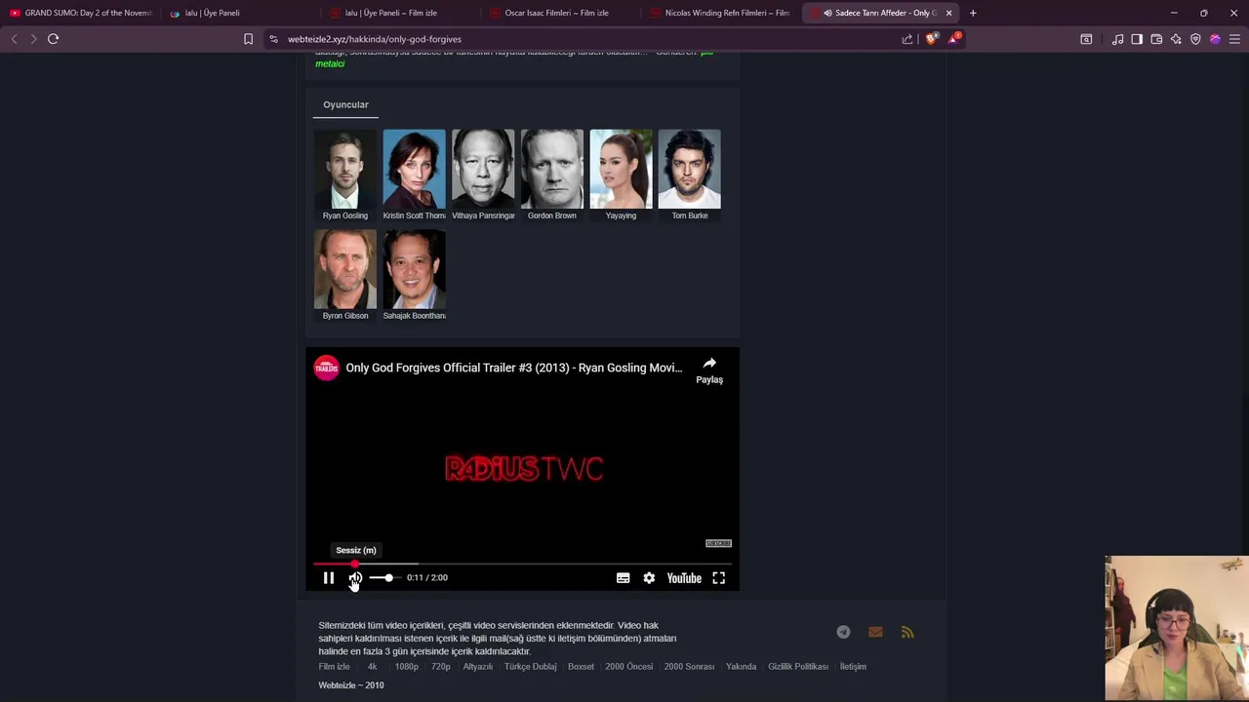Screen dimensions: 1249x702
Task: Open Sahajak Boonthanakit's photo
Action: point(414,269)
